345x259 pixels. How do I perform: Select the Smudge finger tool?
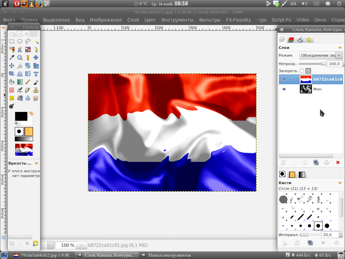(x=36, y=98)
